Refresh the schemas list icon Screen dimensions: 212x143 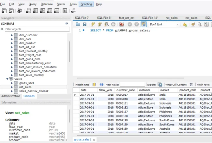click(x=66, y=24)
